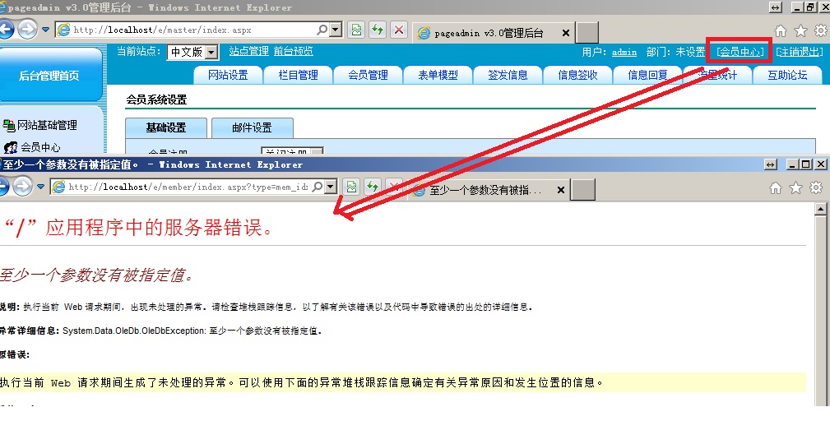
Task: Click the refresh icon in the error window
Action: [373, 187]
